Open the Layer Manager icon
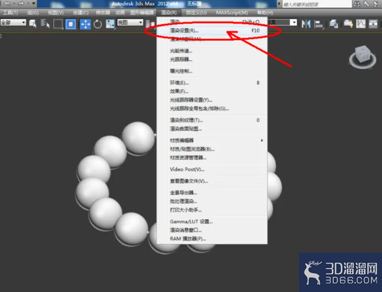Image resolution: width=382 pixels, height=292 pixels. pos(333,24)
